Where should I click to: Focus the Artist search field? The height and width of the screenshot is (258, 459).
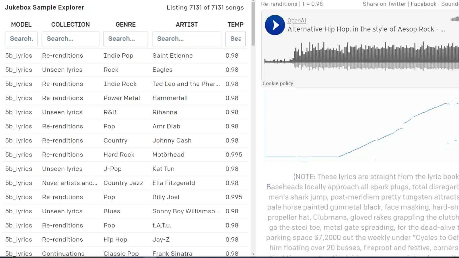point(186,39)
